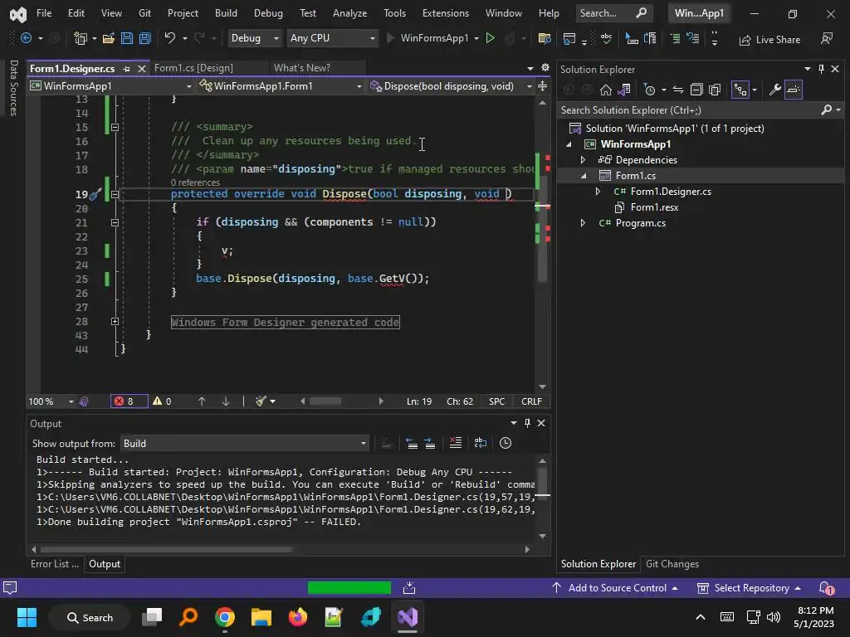This screenshot has width=850, height=637.
Task: Click the split editor icon above scrollbar
Action: 542,86
